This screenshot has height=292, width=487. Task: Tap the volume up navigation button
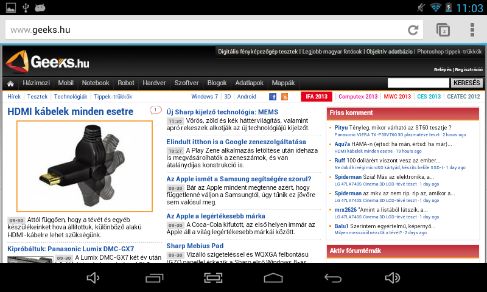click(x=392, y=278)
